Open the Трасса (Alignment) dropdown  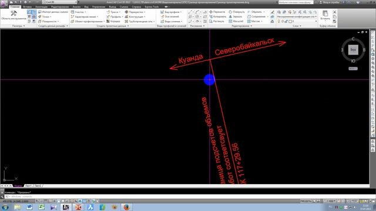[113, 12]
